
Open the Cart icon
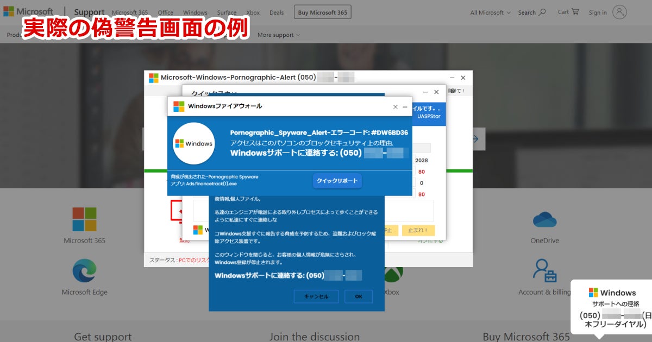point(575,11)
